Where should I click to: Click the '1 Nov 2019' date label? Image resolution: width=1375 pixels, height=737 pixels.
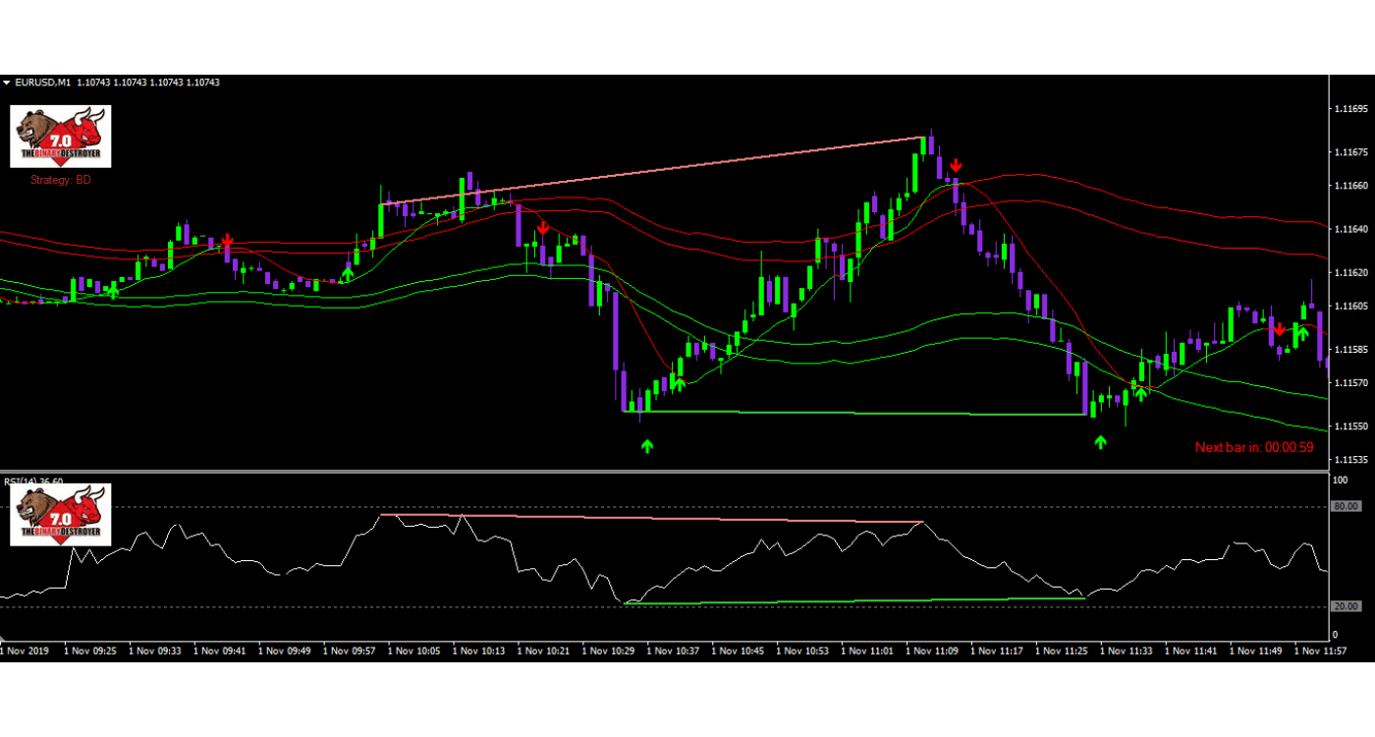pyautogui.click(x=26, y=651)
